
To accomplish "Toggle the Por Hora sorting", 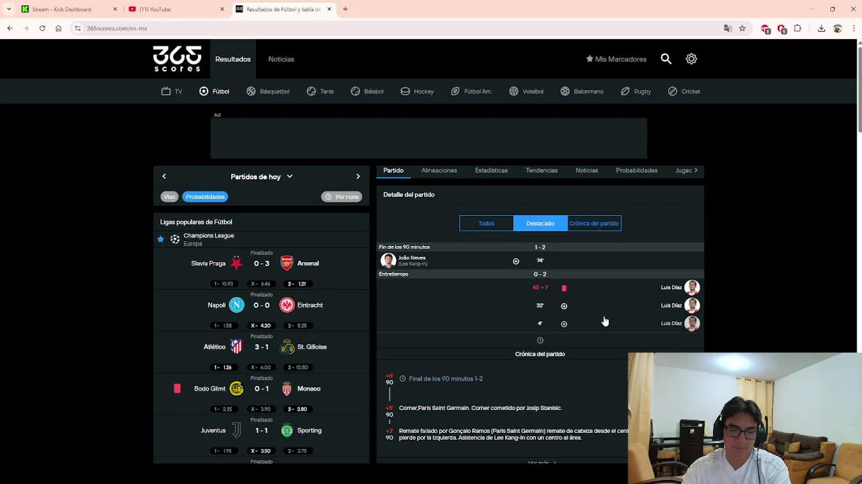I will [x=342, y=197].
